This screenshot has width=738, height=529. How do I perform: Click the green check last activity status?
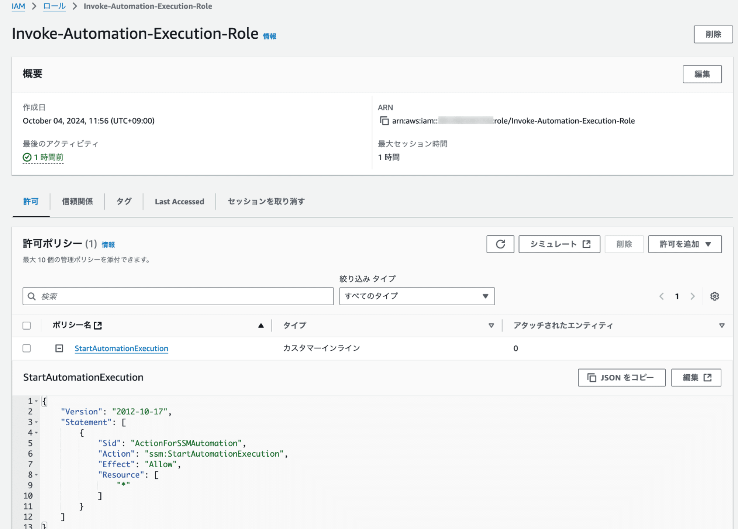[x=27, y=157]
